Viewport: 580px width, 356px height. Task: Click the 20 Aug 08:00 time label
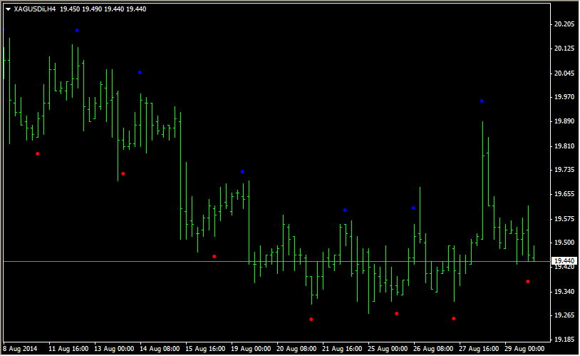tap(296, 349)
